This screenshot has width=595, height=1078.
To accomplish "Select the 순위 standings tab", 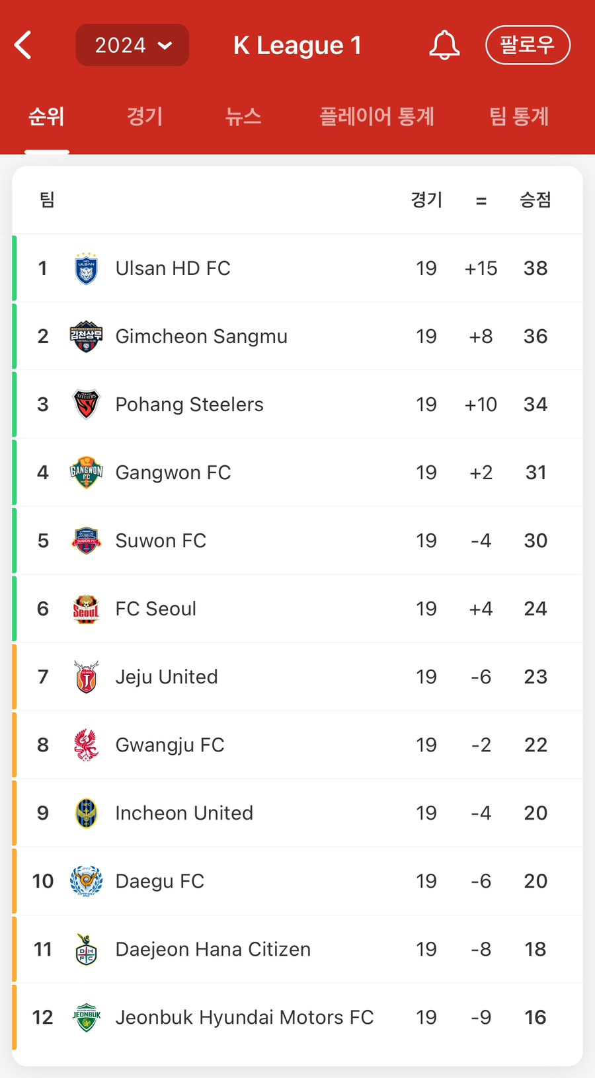I will coord(46,116).
